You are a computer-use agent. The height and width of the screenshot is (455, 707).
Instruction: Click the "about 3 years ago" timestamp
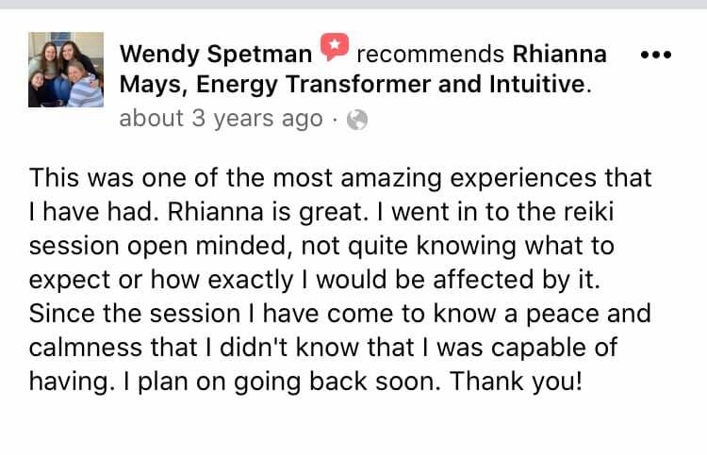coord(221,120)
